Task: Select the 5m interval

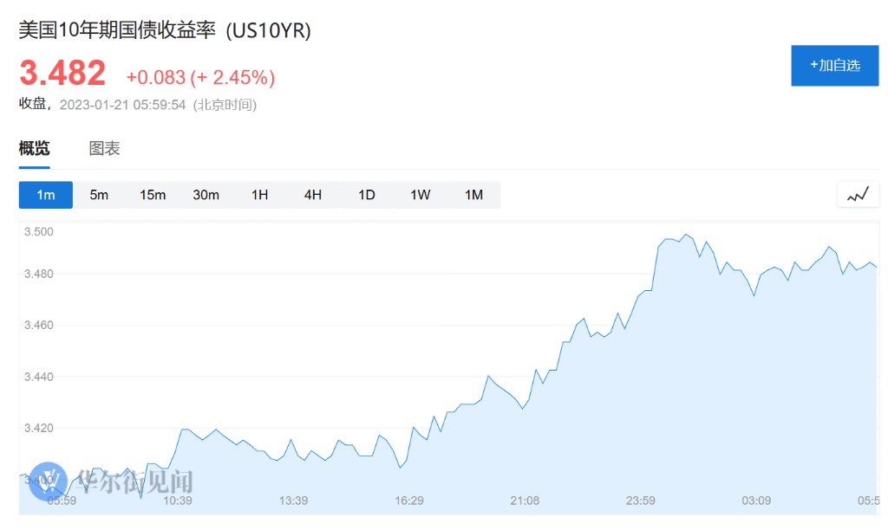Action: click(99, 195)
